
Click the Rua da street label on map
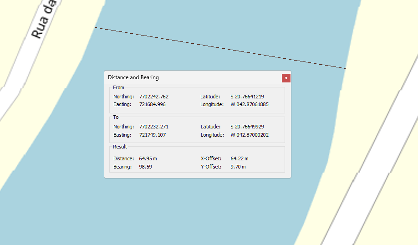43,19
